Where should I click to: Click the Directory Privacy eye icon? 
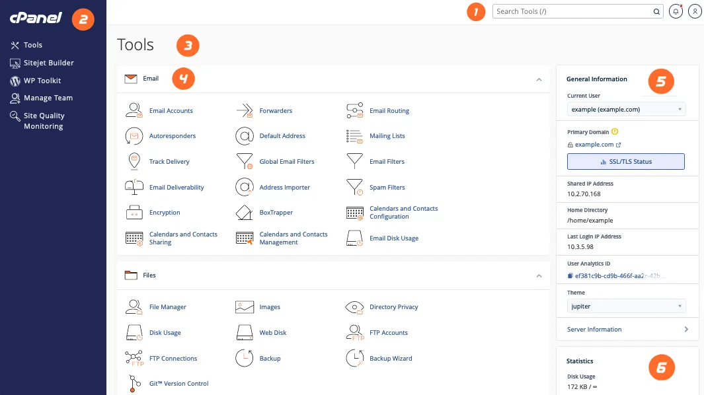coord(356,307)
